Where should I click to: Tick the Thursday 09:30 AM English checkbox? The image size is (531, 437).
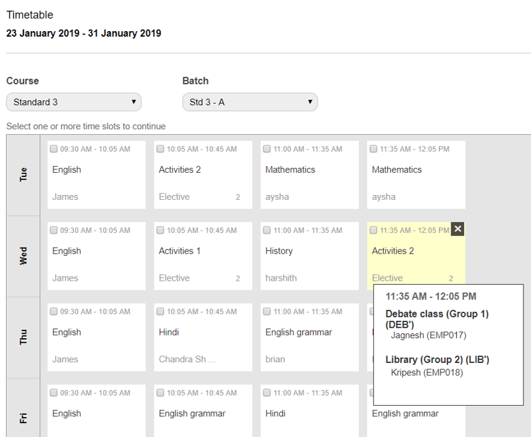coord(54,312)
